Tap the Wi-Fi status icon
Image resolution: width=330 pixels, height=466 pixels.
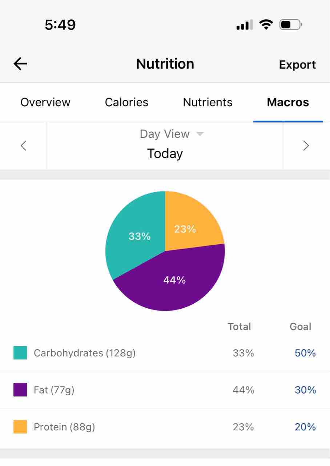click(x=266, y=25)
